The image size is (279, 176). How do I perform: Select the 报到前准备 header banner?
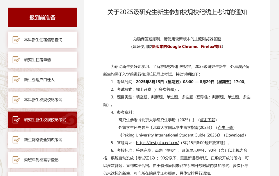coord(42,17)
